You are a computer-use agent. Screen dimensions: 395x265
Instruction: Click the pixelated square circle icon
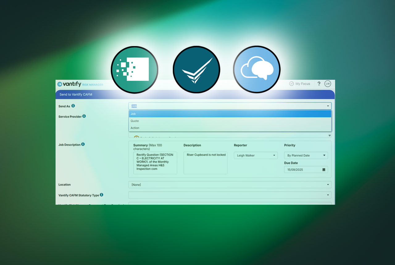[134, 70]
